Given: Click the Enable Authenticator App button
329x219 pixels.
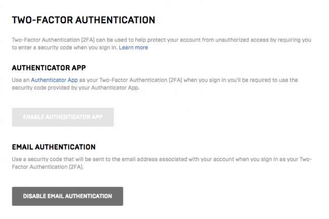Looking at the screenshot, I should tap(63, 117).
